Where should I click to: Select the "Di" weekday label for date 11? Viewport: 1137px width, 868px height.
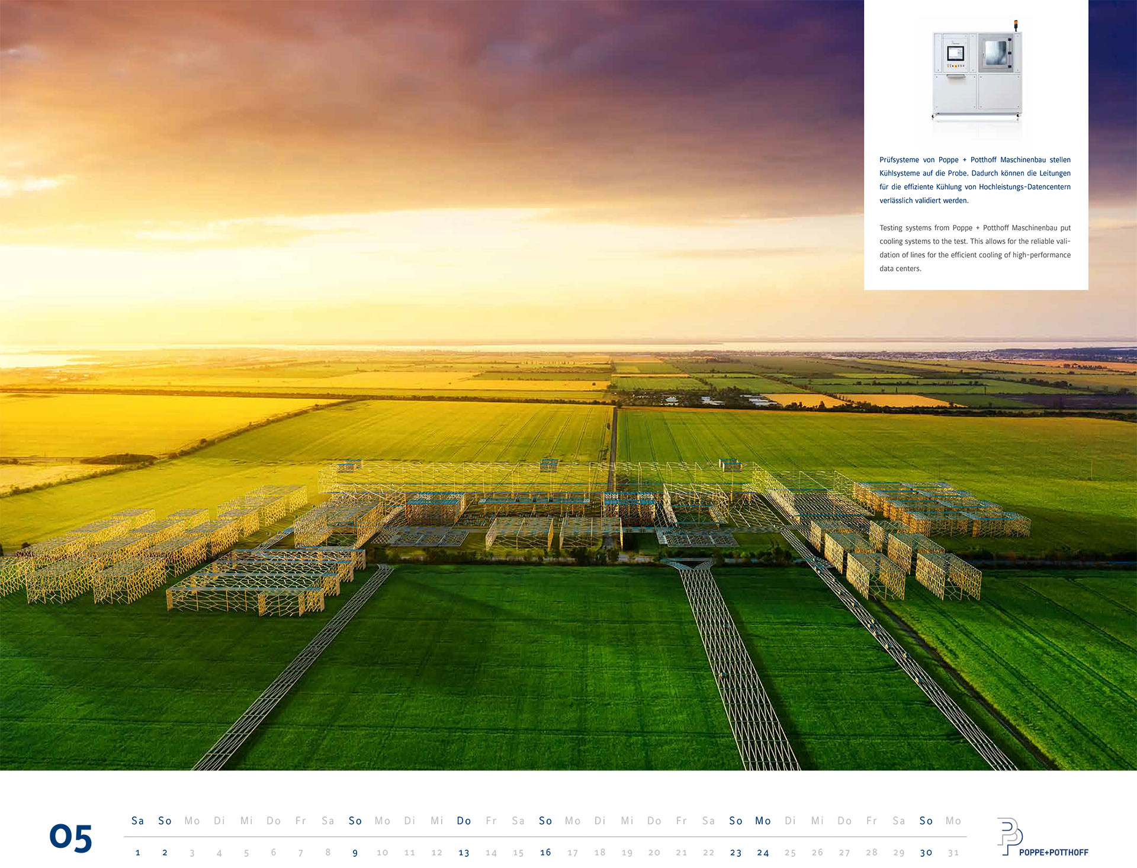(x=410, y=821)
